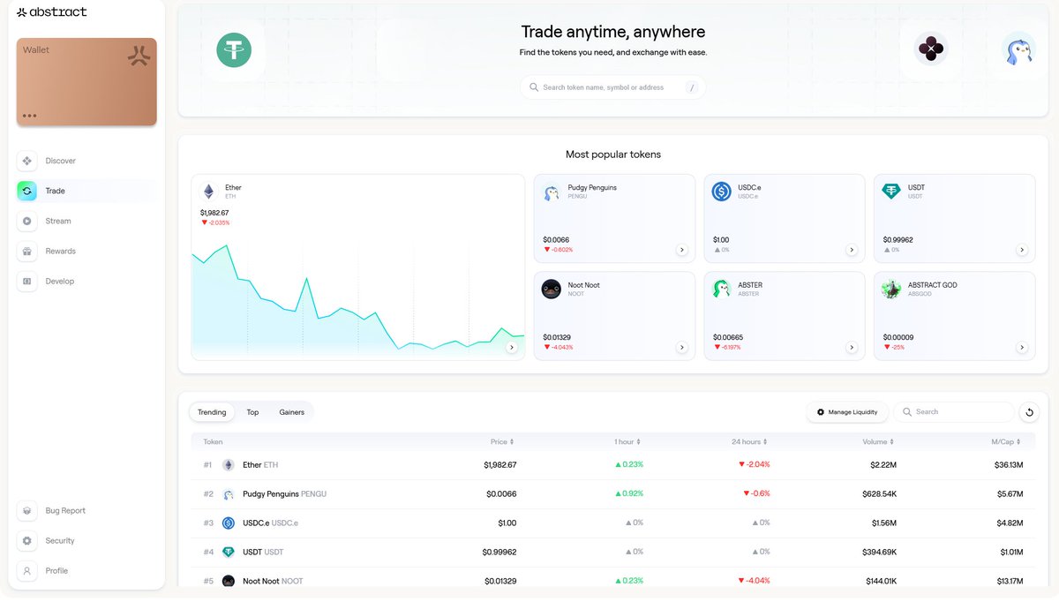1059x602 pixels.
Task: Click the Manage Liquidity button
Action: (847, 412)
